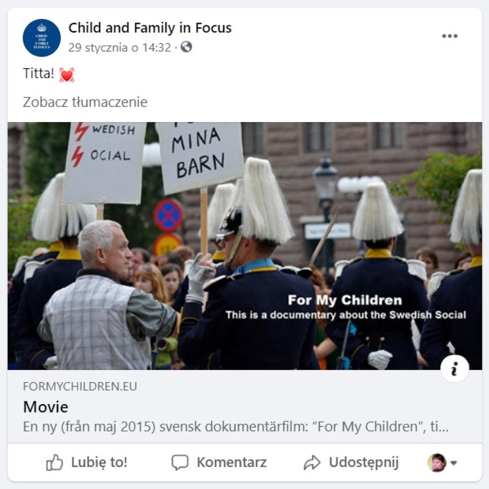Expand the comment-as profile dropdown arrow
Image resolution: width=489 pixels, height=489 pixels.
[454, 463]
